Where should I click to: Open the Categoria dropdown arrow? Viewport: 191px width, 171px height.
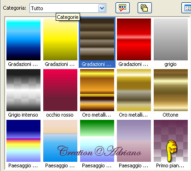pyautogui.click(x=102, y=8)
